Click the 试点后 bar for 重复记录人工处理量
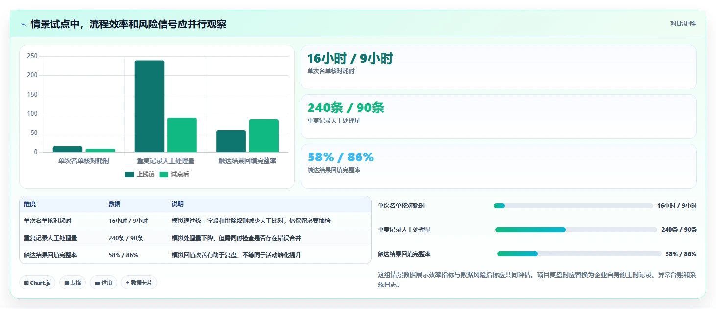The width and height of the screenshot is (716, 309). point(182,135)
